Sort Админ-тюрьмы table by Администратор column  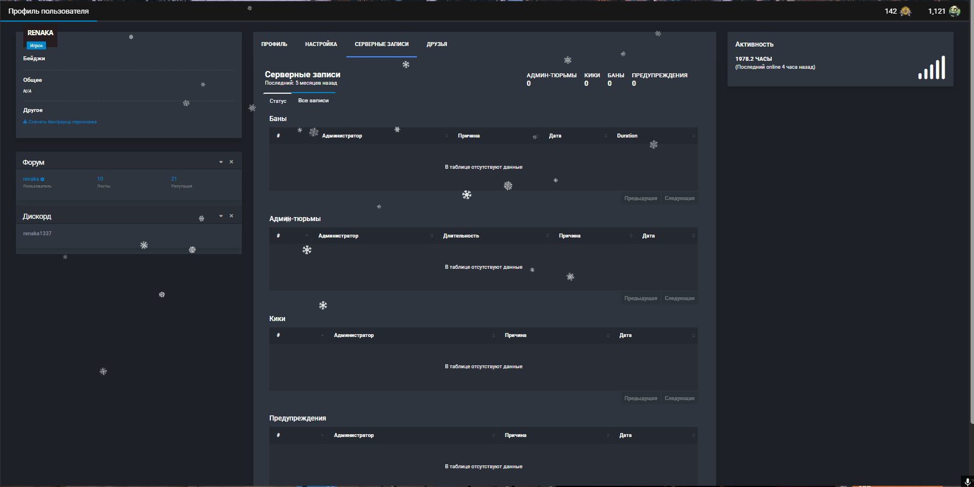click(x=374, y=236)
